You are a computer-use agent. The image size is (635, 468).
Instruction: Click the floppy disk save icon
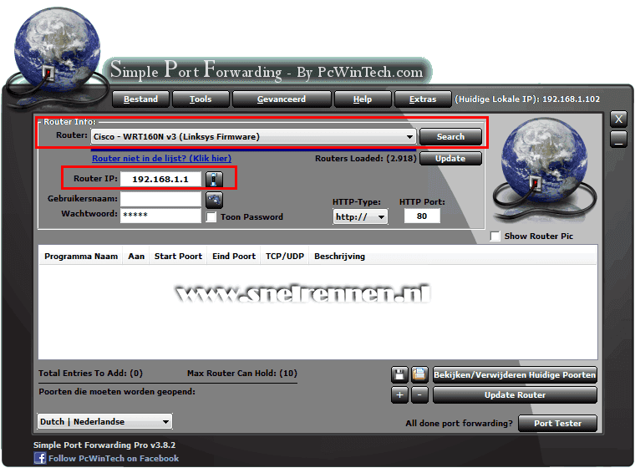click(399, 374)
